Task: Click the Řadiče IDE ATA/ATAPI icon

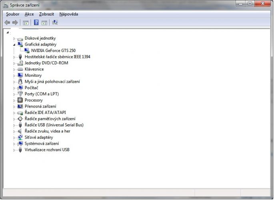Action: [x=20, y=113]
